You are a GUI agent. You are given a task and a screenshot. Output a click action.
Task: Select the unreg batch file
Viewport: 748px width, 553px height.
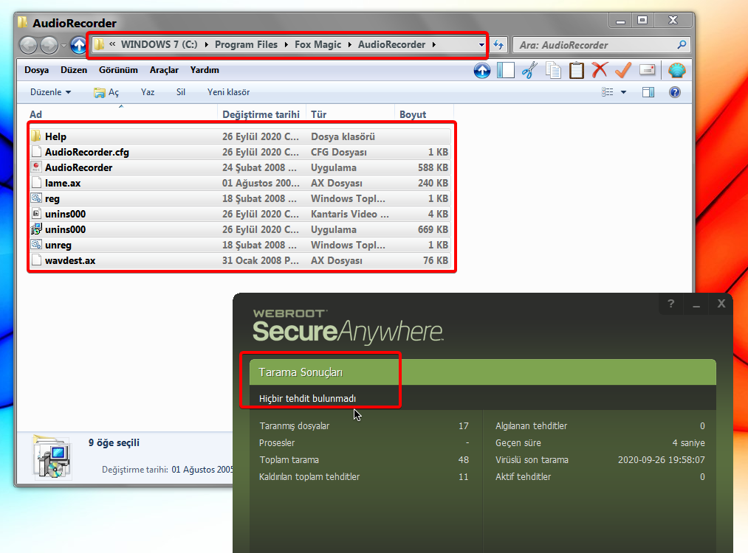[x=240, y=245]
